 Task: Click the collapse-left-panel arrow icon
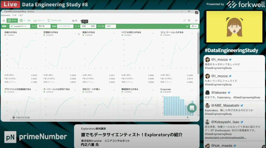[3, 21]
